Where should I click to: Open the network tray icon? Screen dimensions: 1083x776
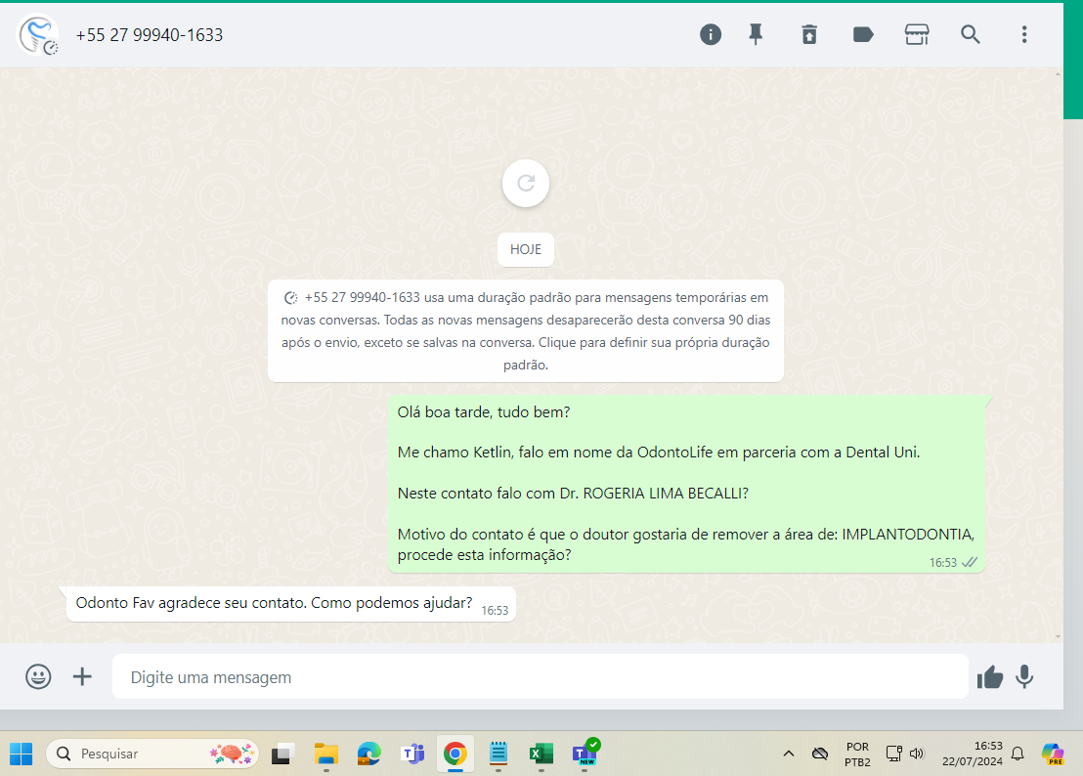[893, 754]
